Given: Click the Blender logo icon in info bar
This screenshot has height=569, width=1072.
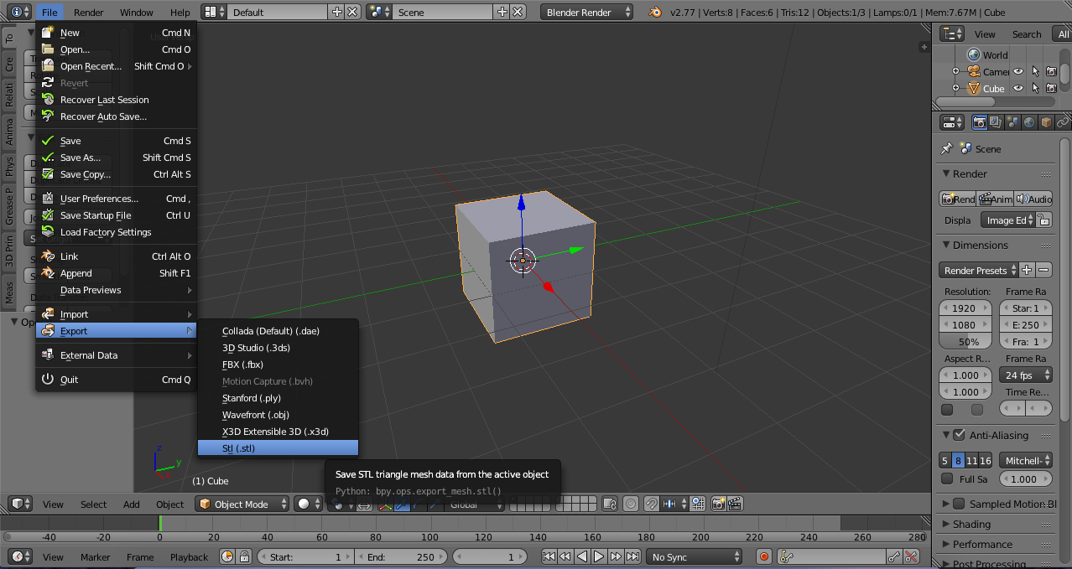Looking at the screenshot, I should pos(654,12).
